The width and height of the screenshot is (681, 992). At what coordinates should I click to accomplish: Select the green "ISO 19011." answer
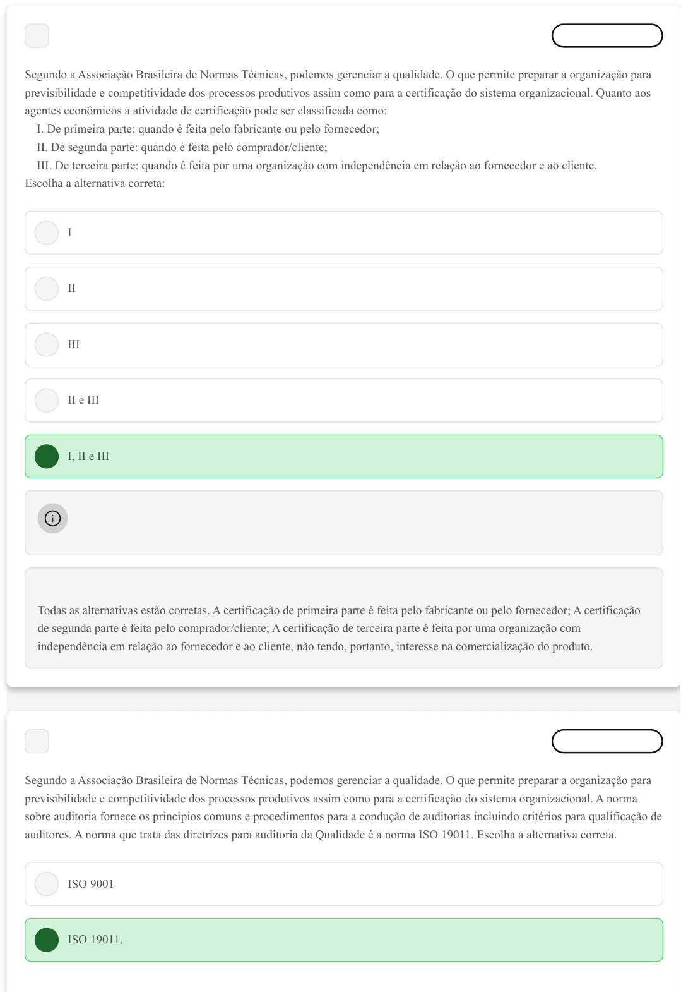[47, 940]
